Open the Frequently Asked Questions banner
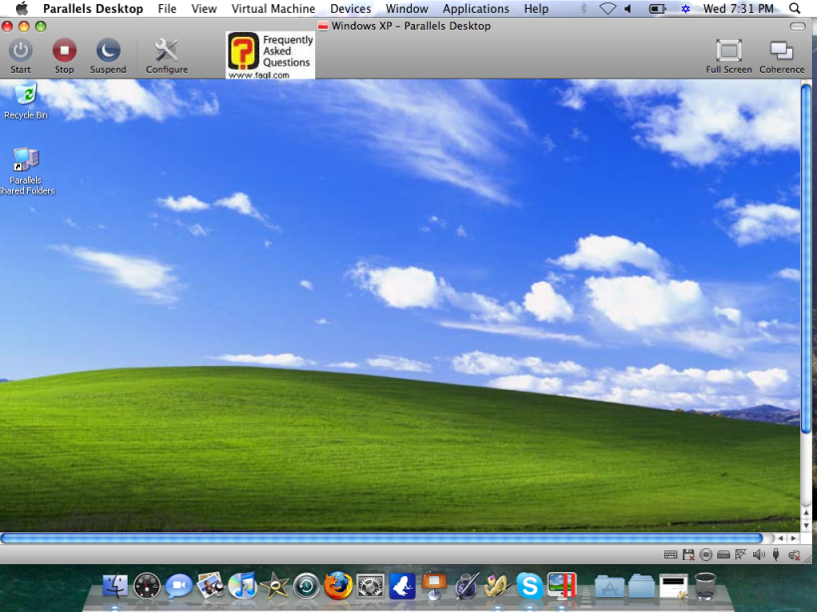817x612 pixels. (270, 55)
